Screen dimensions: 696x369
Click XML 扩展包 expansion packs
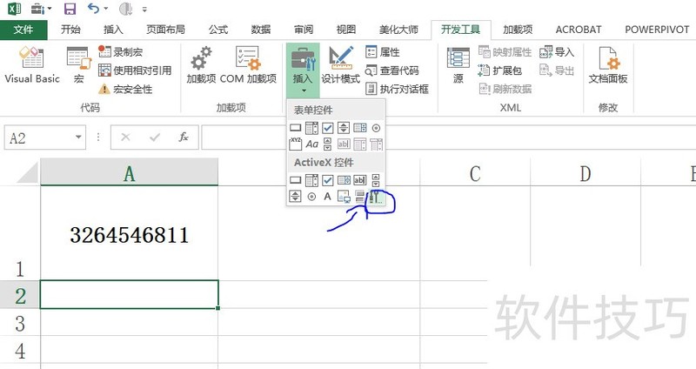pyautogui.click(x=499, y=70)
